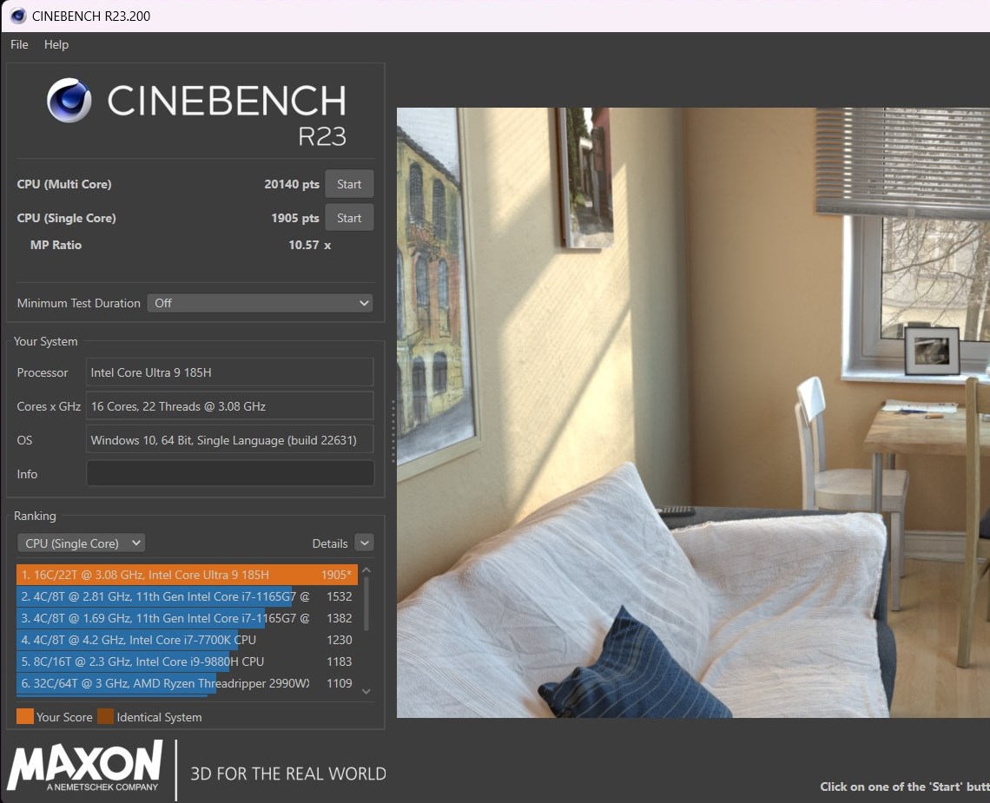Click the MP Ratio value 10.57 x
990x803 pixels.
click(x=309, y=245)
